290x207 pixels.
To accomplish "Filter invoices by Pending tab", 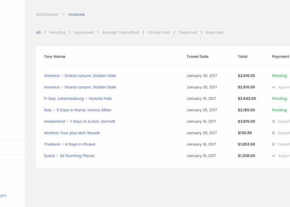I will (x=57, y=32).
